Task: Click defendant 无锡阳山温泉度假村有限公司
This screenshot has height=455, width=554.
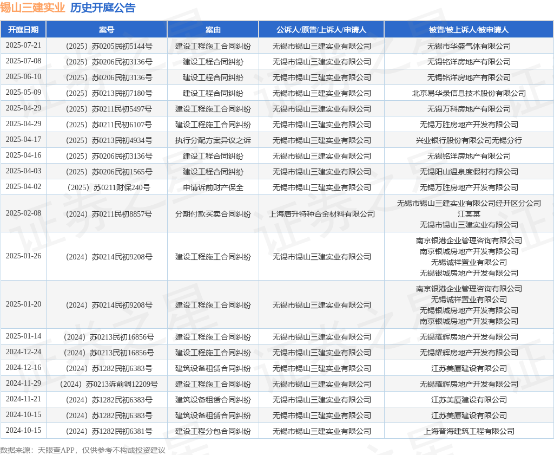Action: point(469,172)
